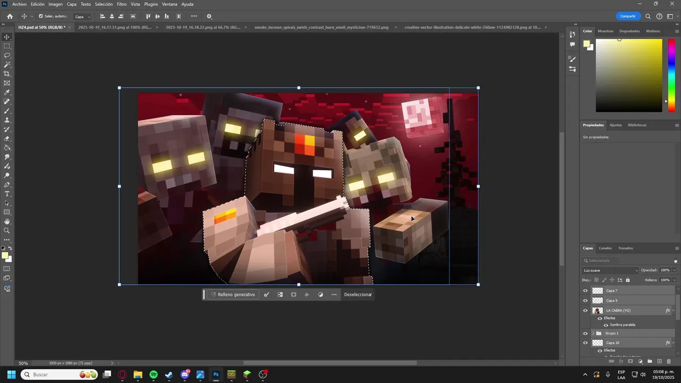Viewport: 681px width, 383px height.
Task: Select the Pen tool
Action: (x=7, y=185)
